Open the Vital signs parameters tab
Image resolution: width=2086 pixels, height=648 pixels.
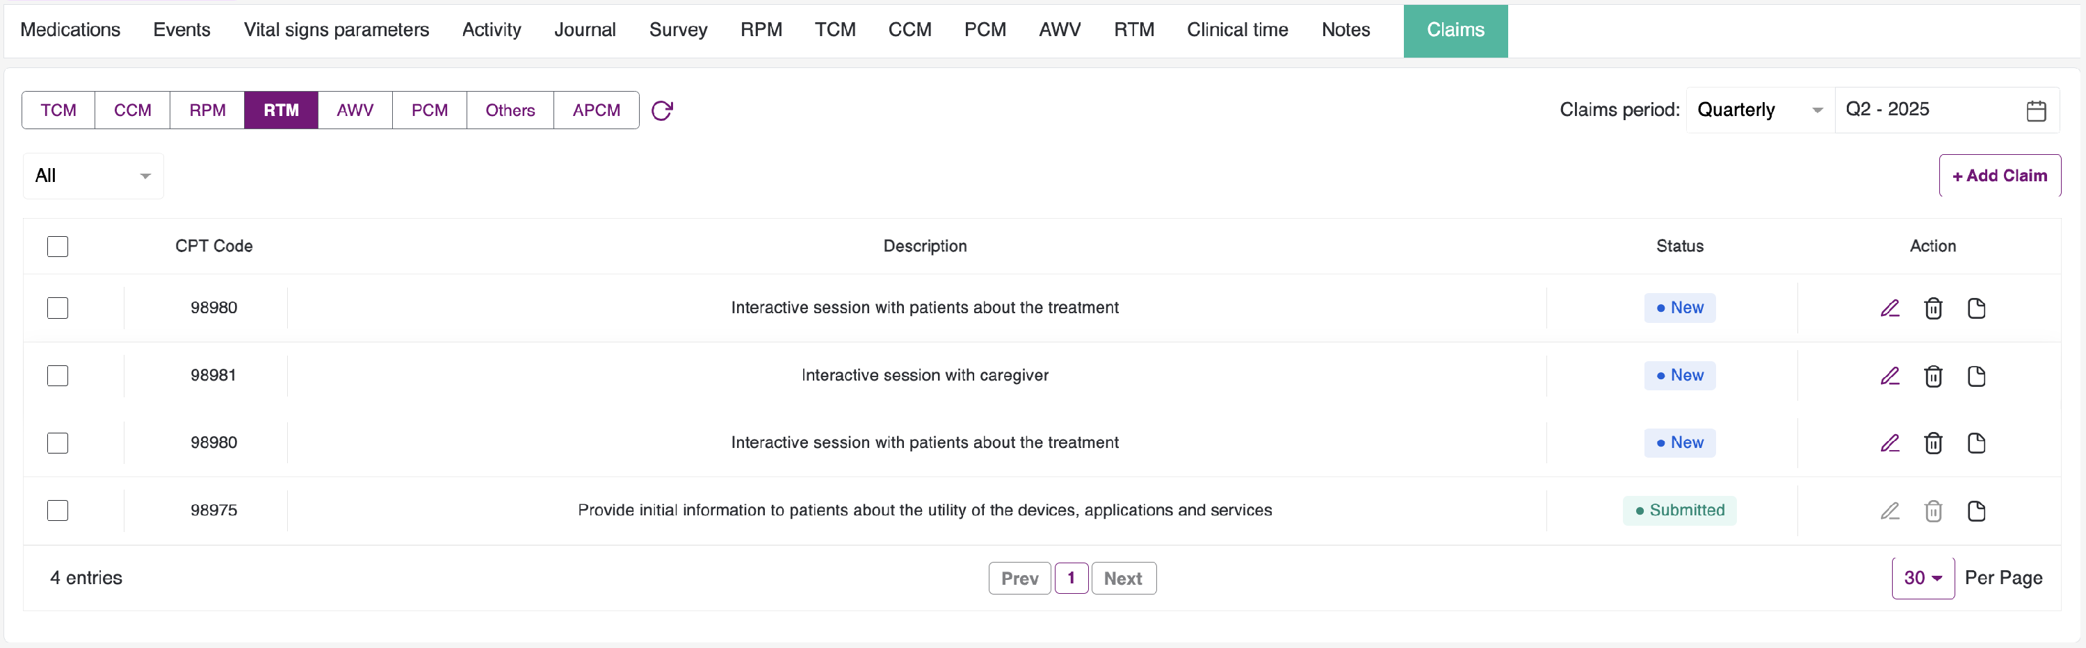[x=336, y=30]
